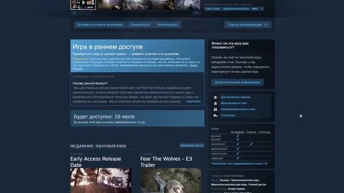Open the Кооперативная игра по сети link

(238, 109)
